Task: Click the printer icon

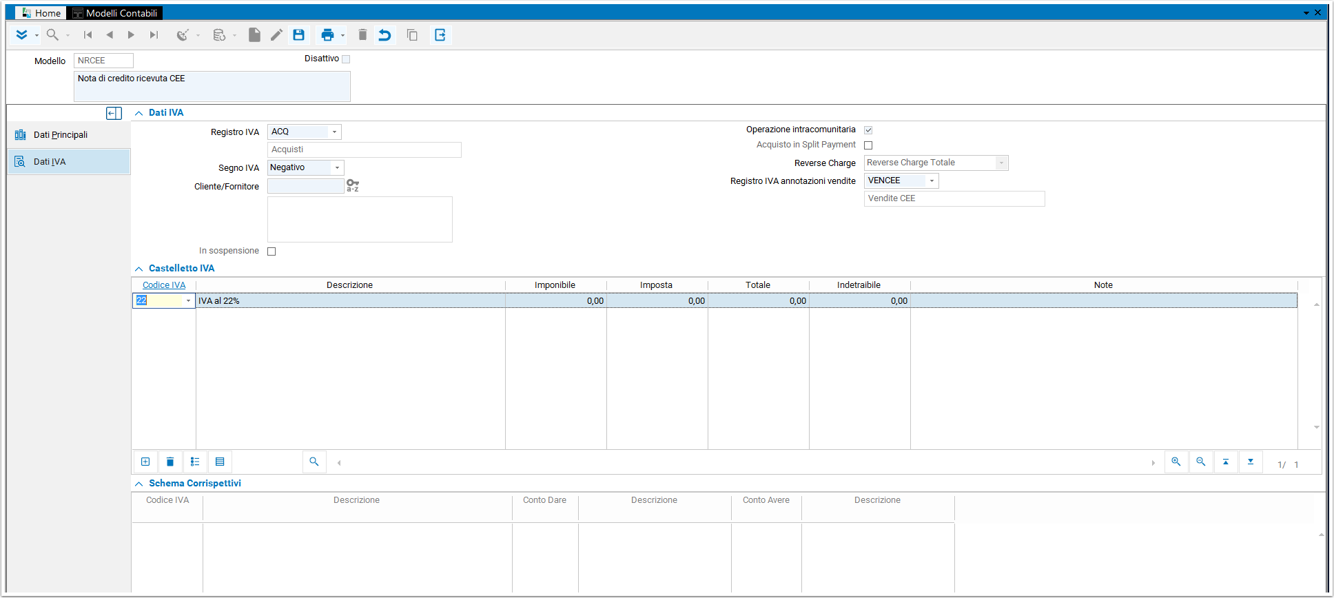Action: tap(327, 35)
